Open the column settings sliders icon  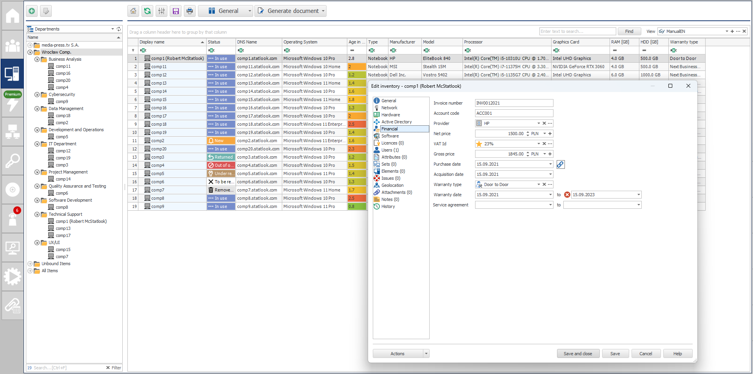coord(161,11)
